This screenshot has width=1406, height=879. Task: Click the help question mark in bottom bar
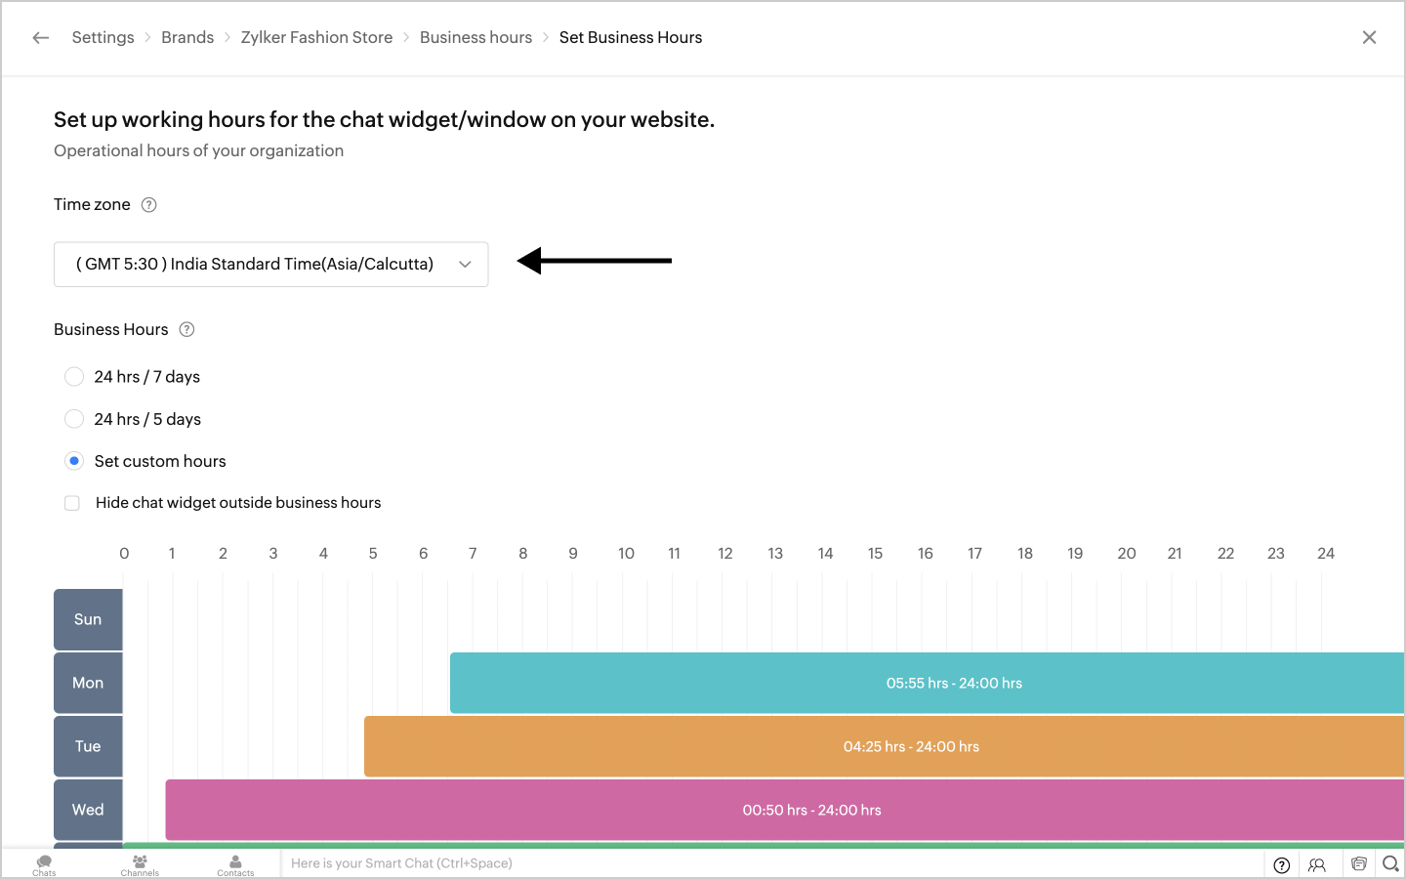click(x=1282, y=864)
